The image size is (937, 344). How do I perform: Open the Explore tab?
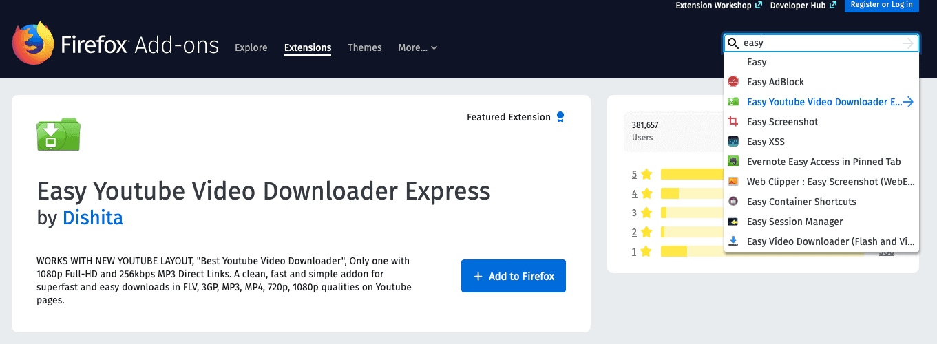(x=251, y=47)
